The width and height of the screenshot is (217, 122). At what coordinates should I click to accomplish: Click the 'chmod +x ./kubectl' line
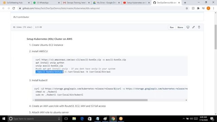46,92
